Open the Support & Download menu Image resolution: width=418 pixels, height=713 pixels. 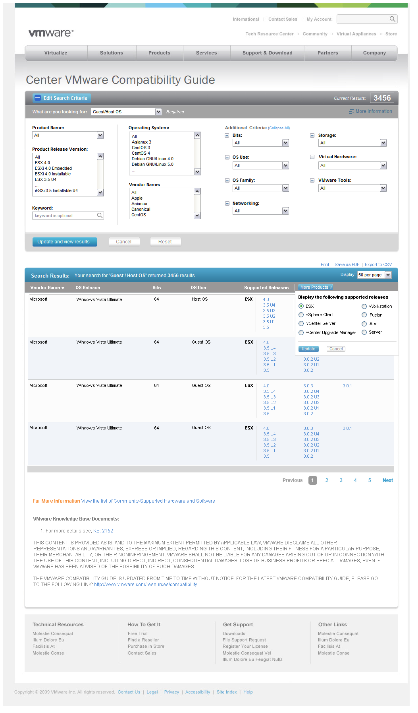click(267, 53)
